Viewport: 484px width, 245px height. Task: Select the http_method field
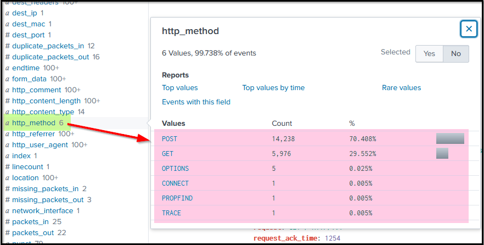click(x=34, y=123)
